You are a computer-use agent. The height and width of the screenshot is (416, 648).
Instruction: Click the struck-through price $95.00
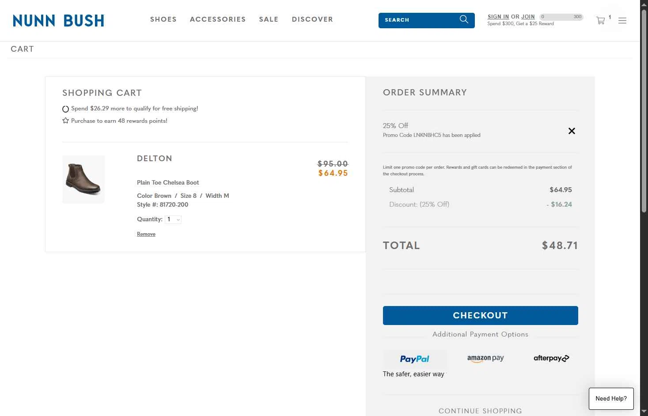tap(333, 164)
